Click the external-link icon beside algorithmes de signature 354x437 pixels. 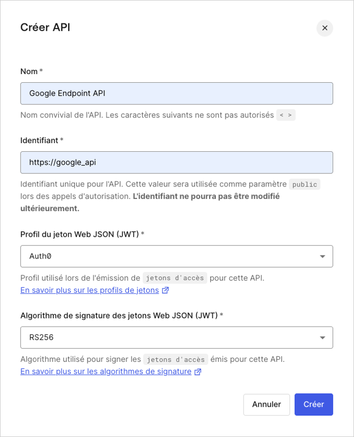pos(197,372)
